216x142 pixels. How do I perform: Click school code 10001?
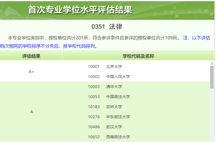pyautogui.click(x=94, y=67)
